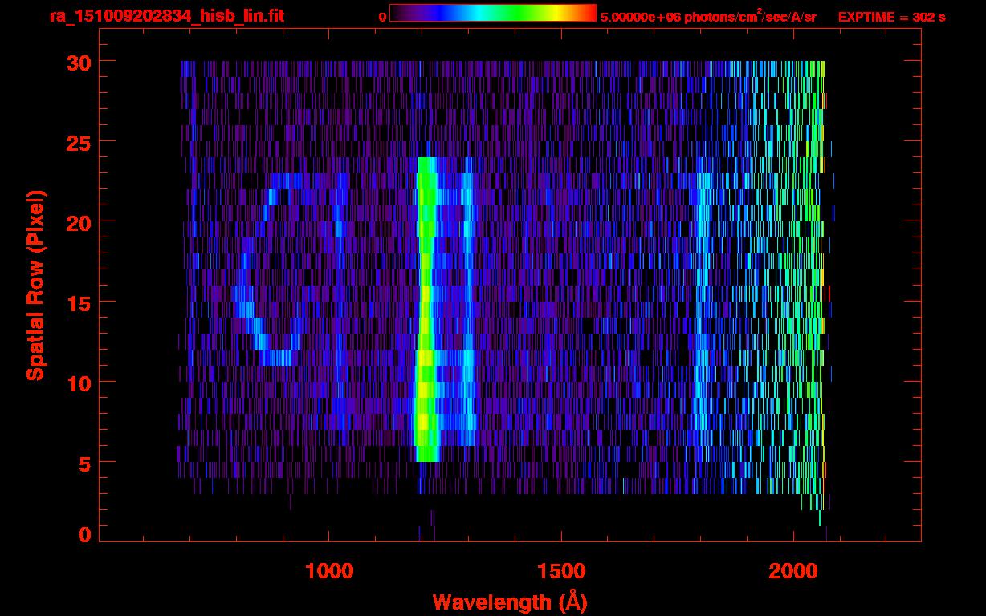This screenshot has height=616, width=986.
Task: Click the 5 spatial row tick label
Action: (x=84, y=463)
